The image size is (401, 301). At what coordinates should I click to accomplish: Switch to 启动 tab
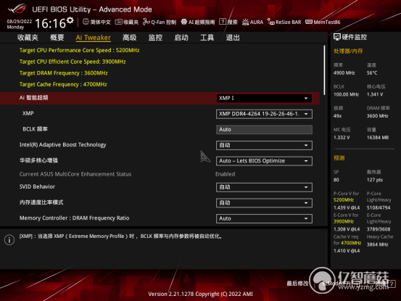(181, 38)
